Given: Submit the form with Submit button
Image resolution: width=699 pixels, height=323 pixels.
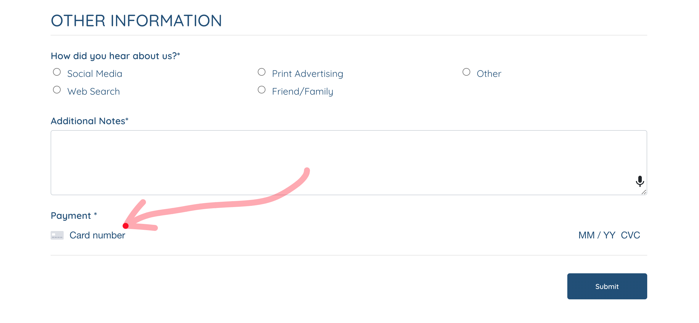Looking at the screenshot, I should [x=607, y=286].
